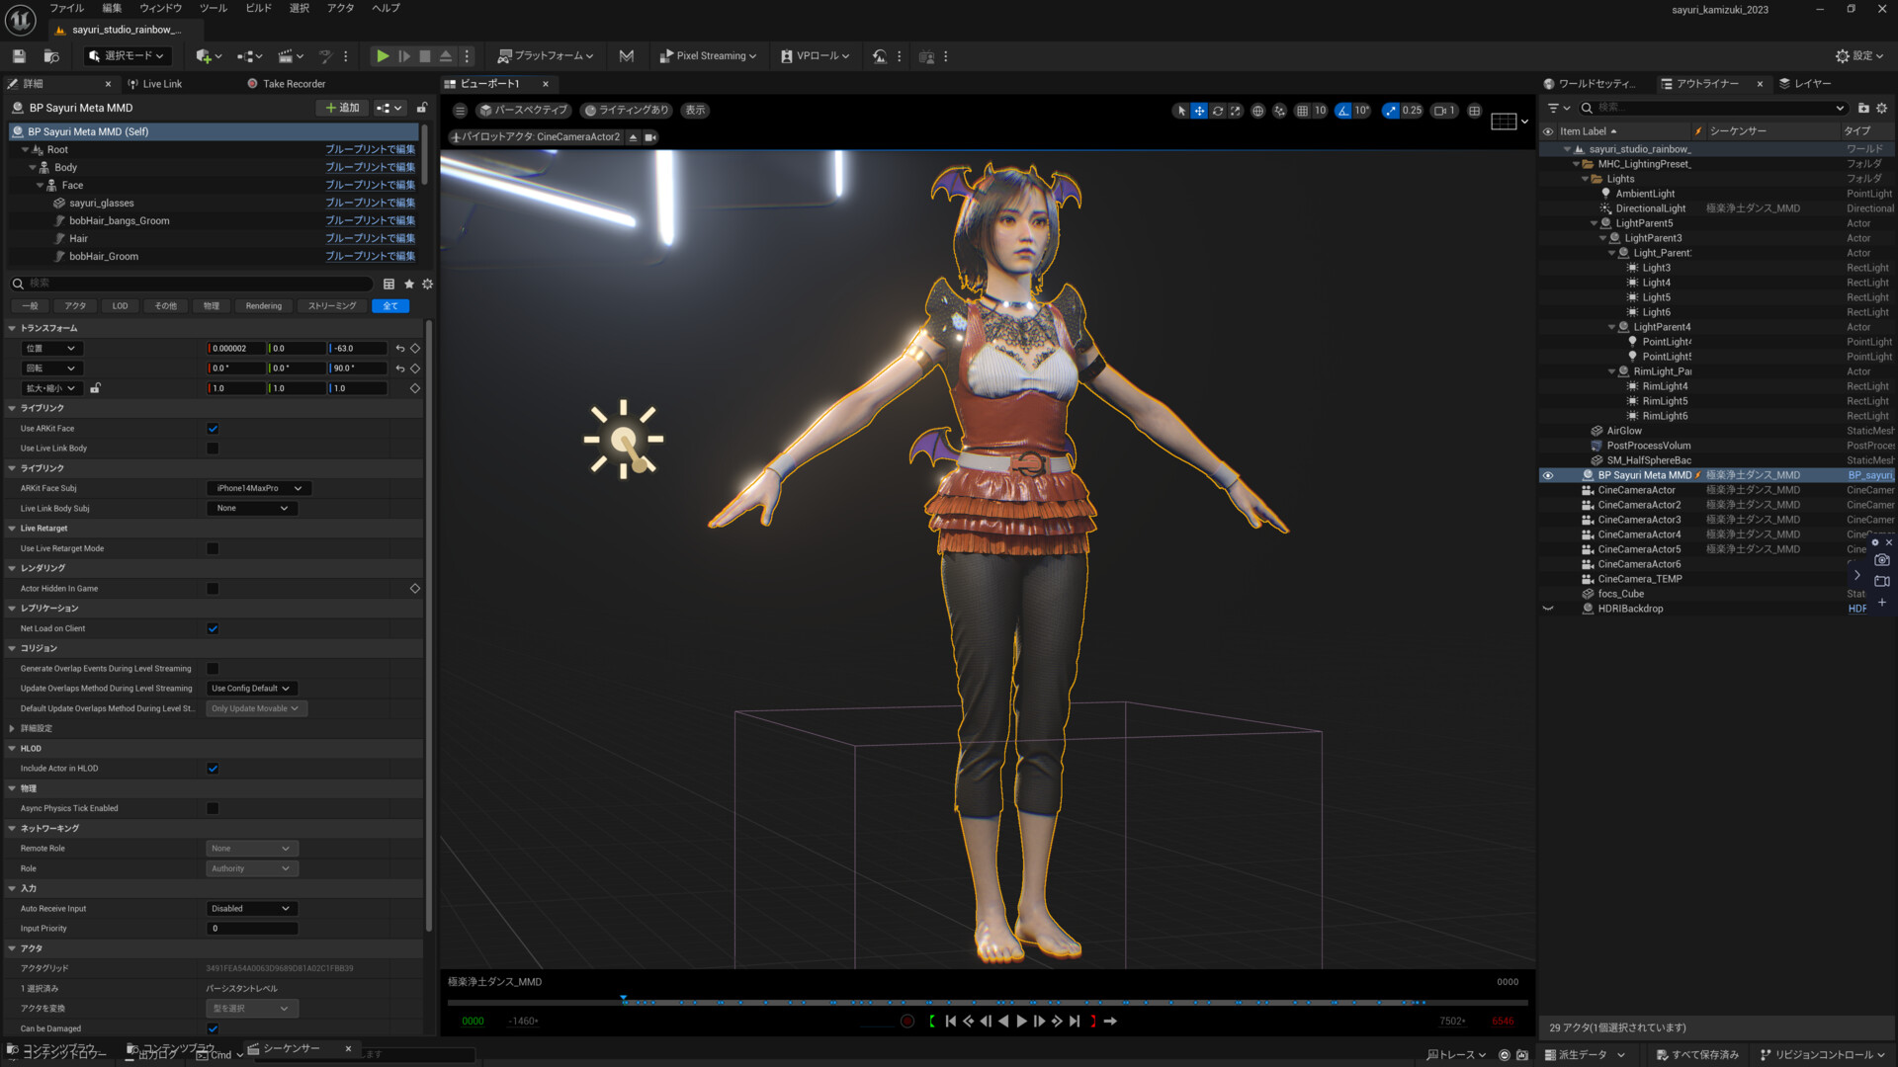Screen dimensions: 1898x1067
Task: Enable the Use Live Link Body checkbox
Action: (213, 448)
